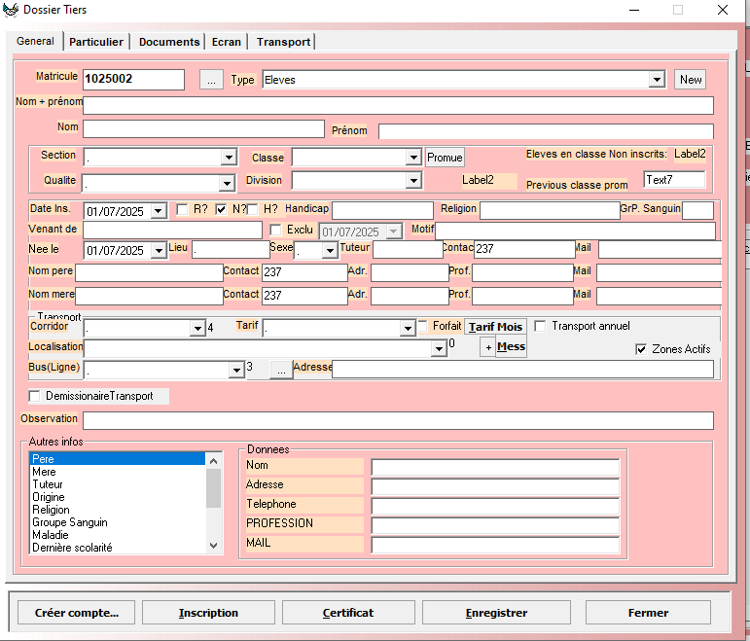The image size is (750, 641).
Task: Select Mere in Autres infos list
Action: click(x=45, y=472)
